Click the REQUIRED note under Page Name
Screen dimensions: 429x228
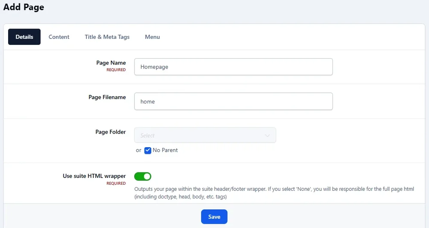pos(116,70)
